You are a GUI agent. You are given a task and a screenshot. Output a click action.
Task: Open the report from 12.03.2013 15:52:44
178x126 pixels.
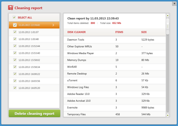pos(34,46)
